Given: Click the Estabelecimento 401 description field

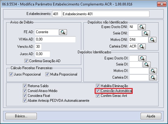Looking at the screenshot, I should pyautogui.click(x=106, y=14).
